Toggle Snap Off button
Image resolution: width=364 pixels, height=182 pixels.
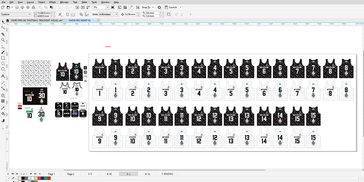(138, 7)
